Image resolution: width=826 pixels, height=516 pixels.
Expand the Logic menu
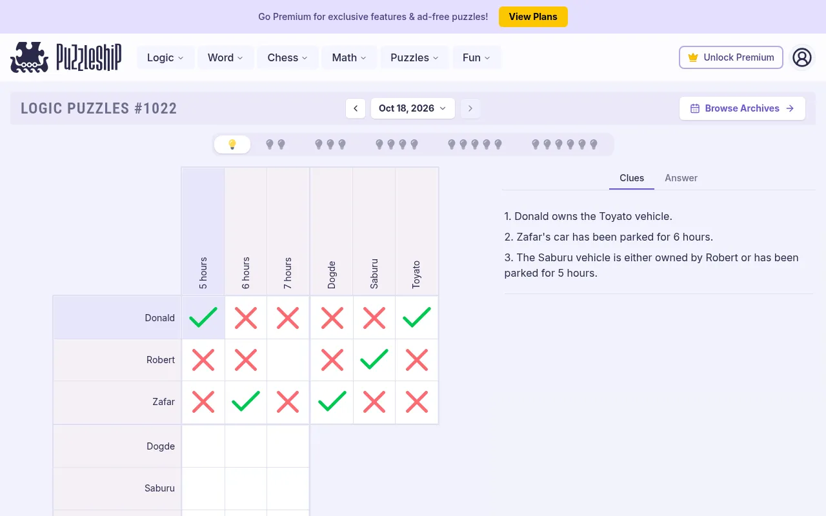click(x=165, y=57)
